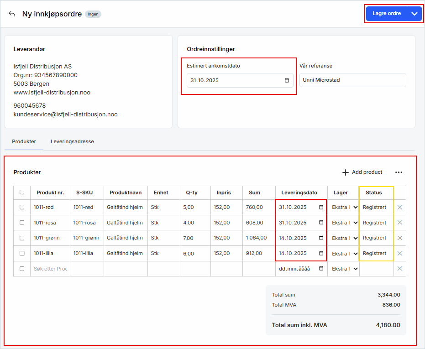Click the three-dot more options icon
Screen dimensions: 425x349
pos(399,172)
